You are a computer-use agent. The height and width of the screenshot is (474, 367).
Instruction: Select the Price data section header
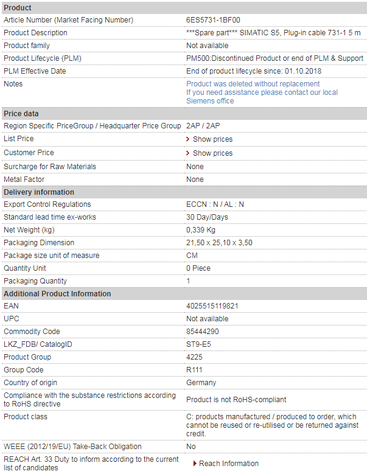pos(21,114)
